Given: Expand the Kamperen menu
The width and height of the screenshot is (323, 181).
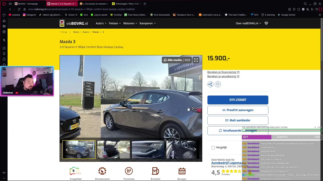Looking at the screenshot, I should (x=147, y=23).
